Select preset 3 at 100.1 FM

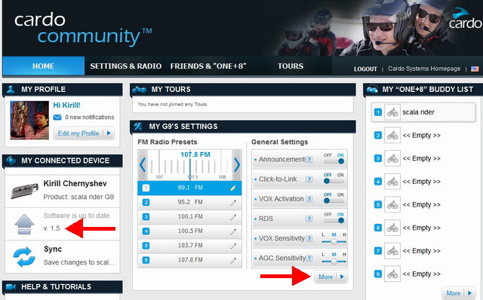point(189,216)
